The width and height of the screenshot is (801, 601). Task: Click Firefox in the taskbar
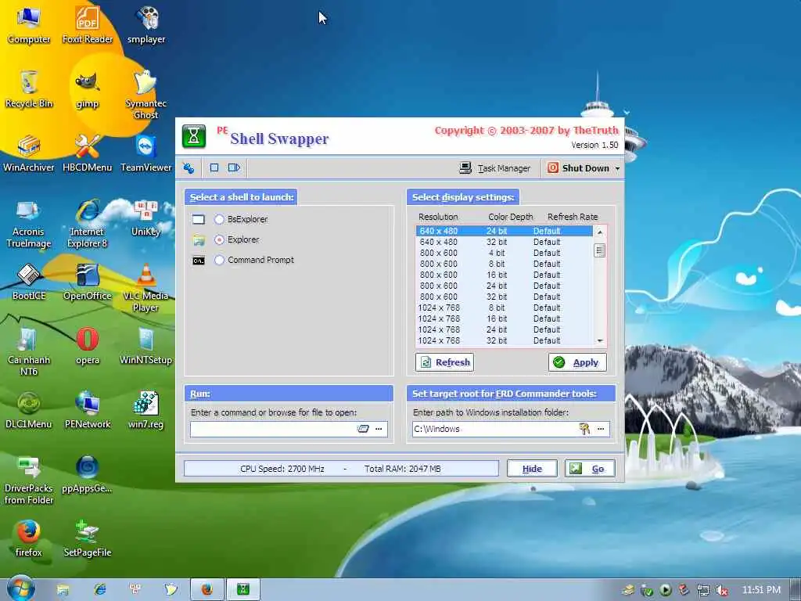pyautogui.click(x=207, y=590)
